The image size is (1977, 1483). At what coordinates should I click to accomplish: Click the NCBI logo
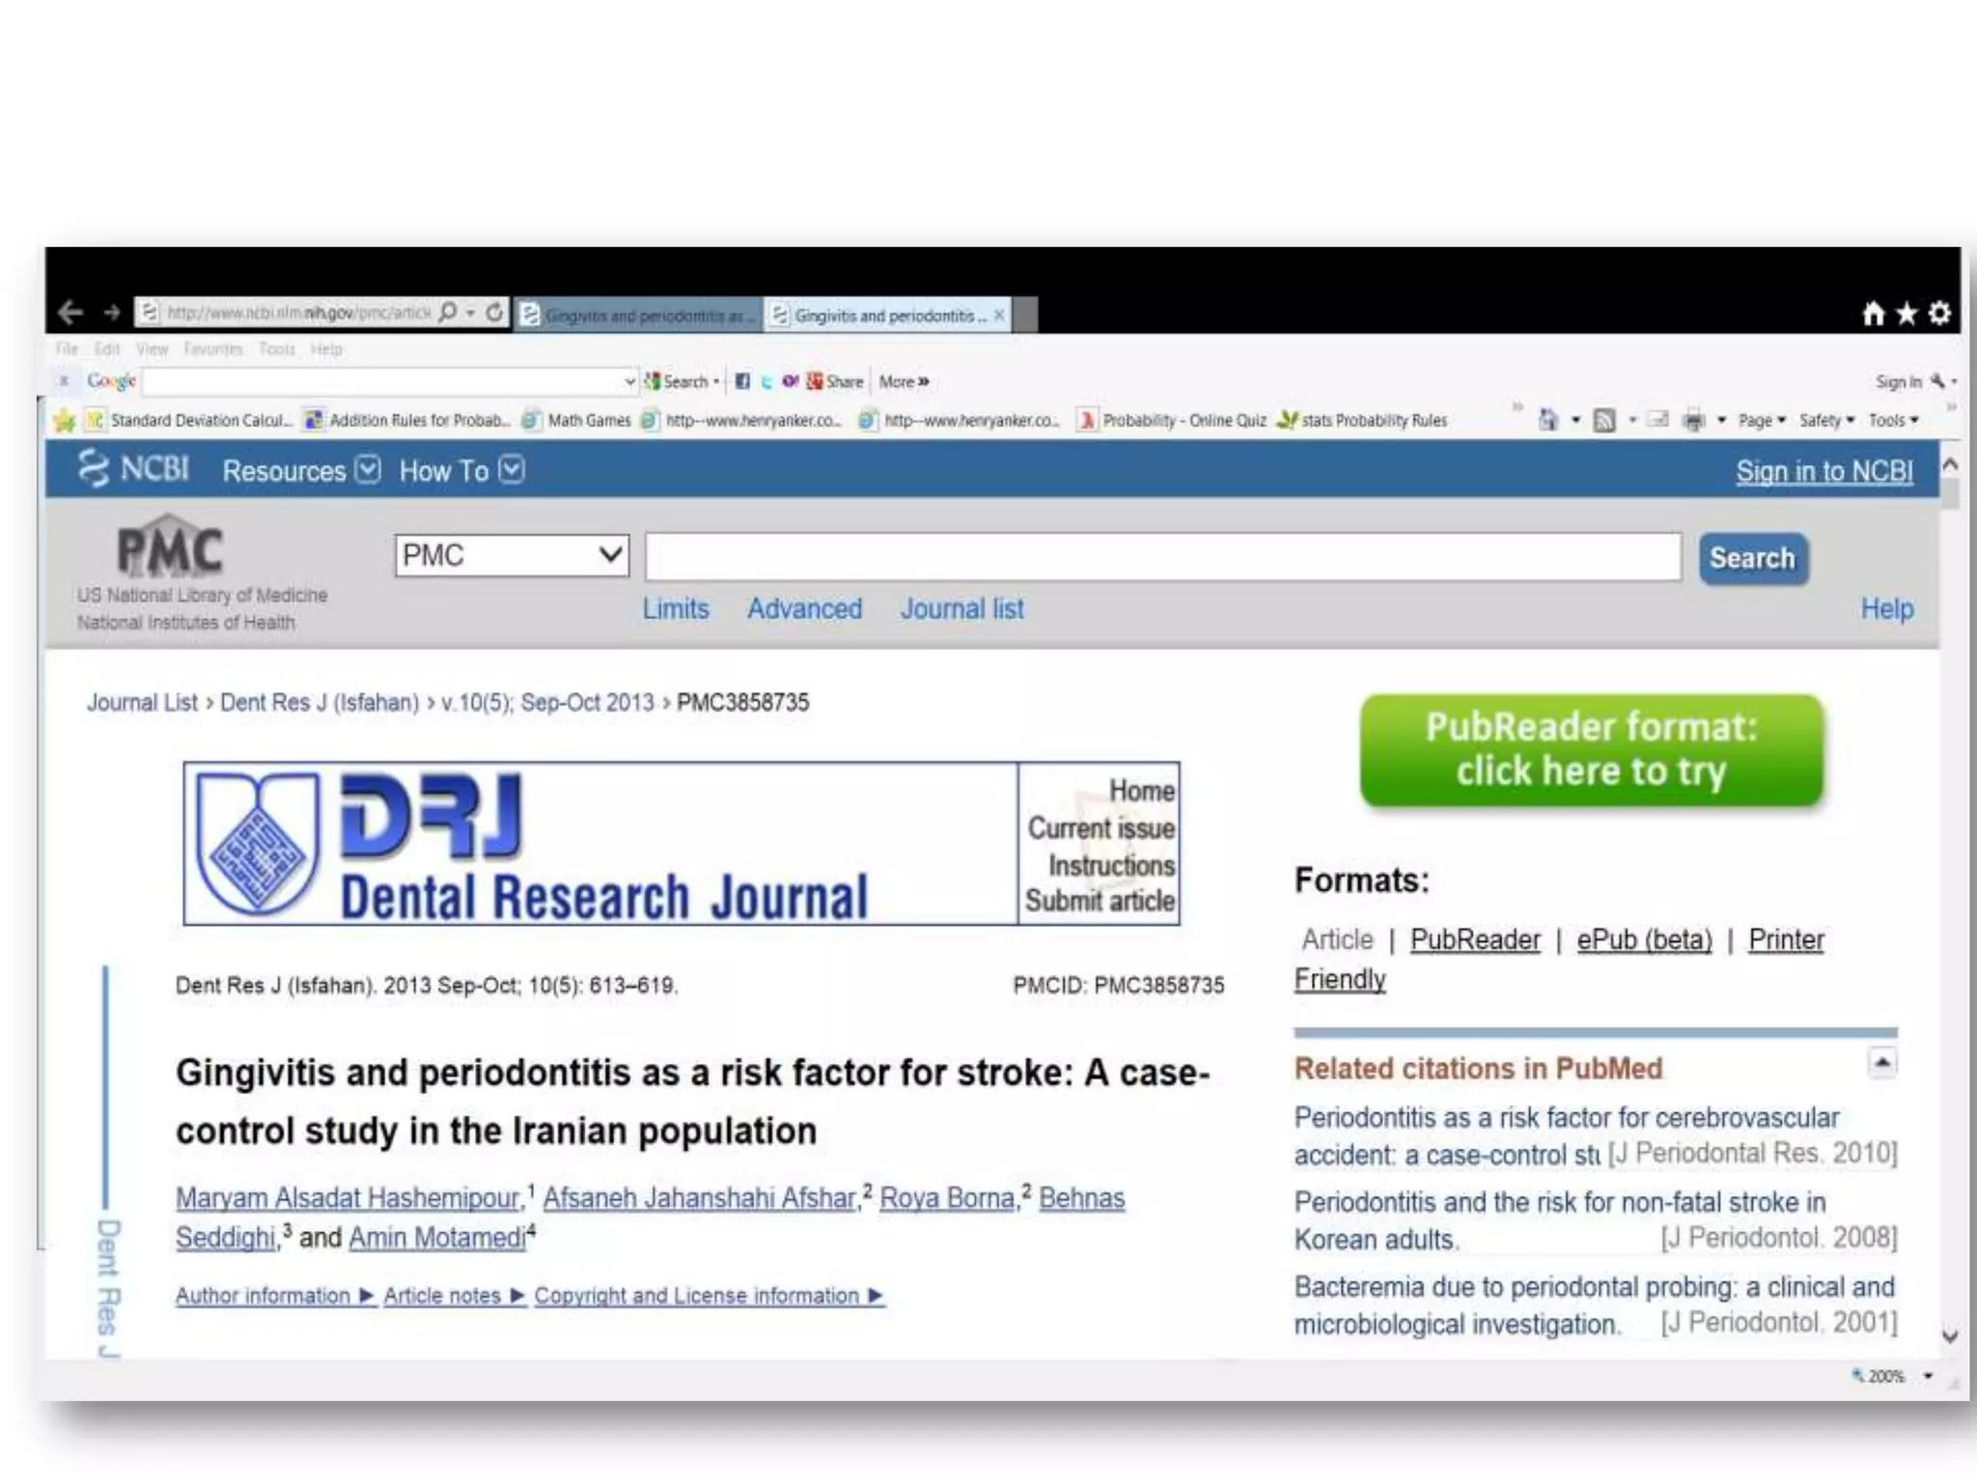133,469
